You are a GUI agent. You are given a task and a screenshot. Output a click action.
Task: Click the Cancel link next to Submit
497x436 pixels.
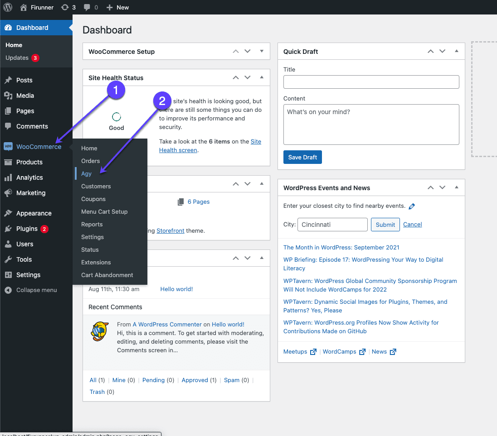tap(412, 224)
